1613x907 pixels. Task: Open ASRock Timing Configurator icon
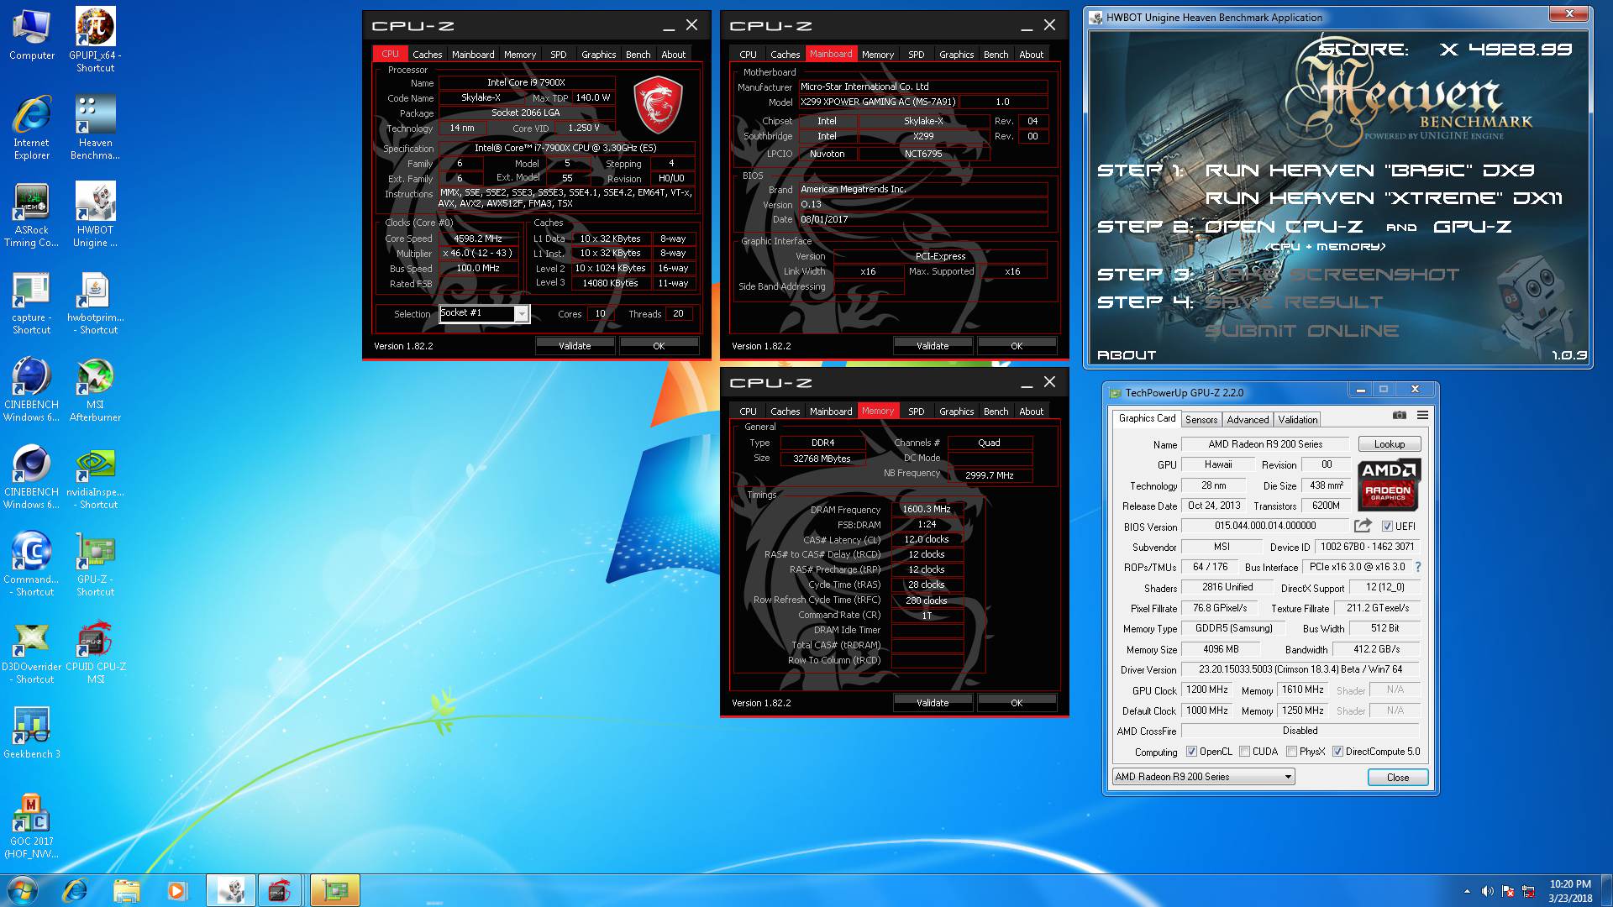[32, 214]
